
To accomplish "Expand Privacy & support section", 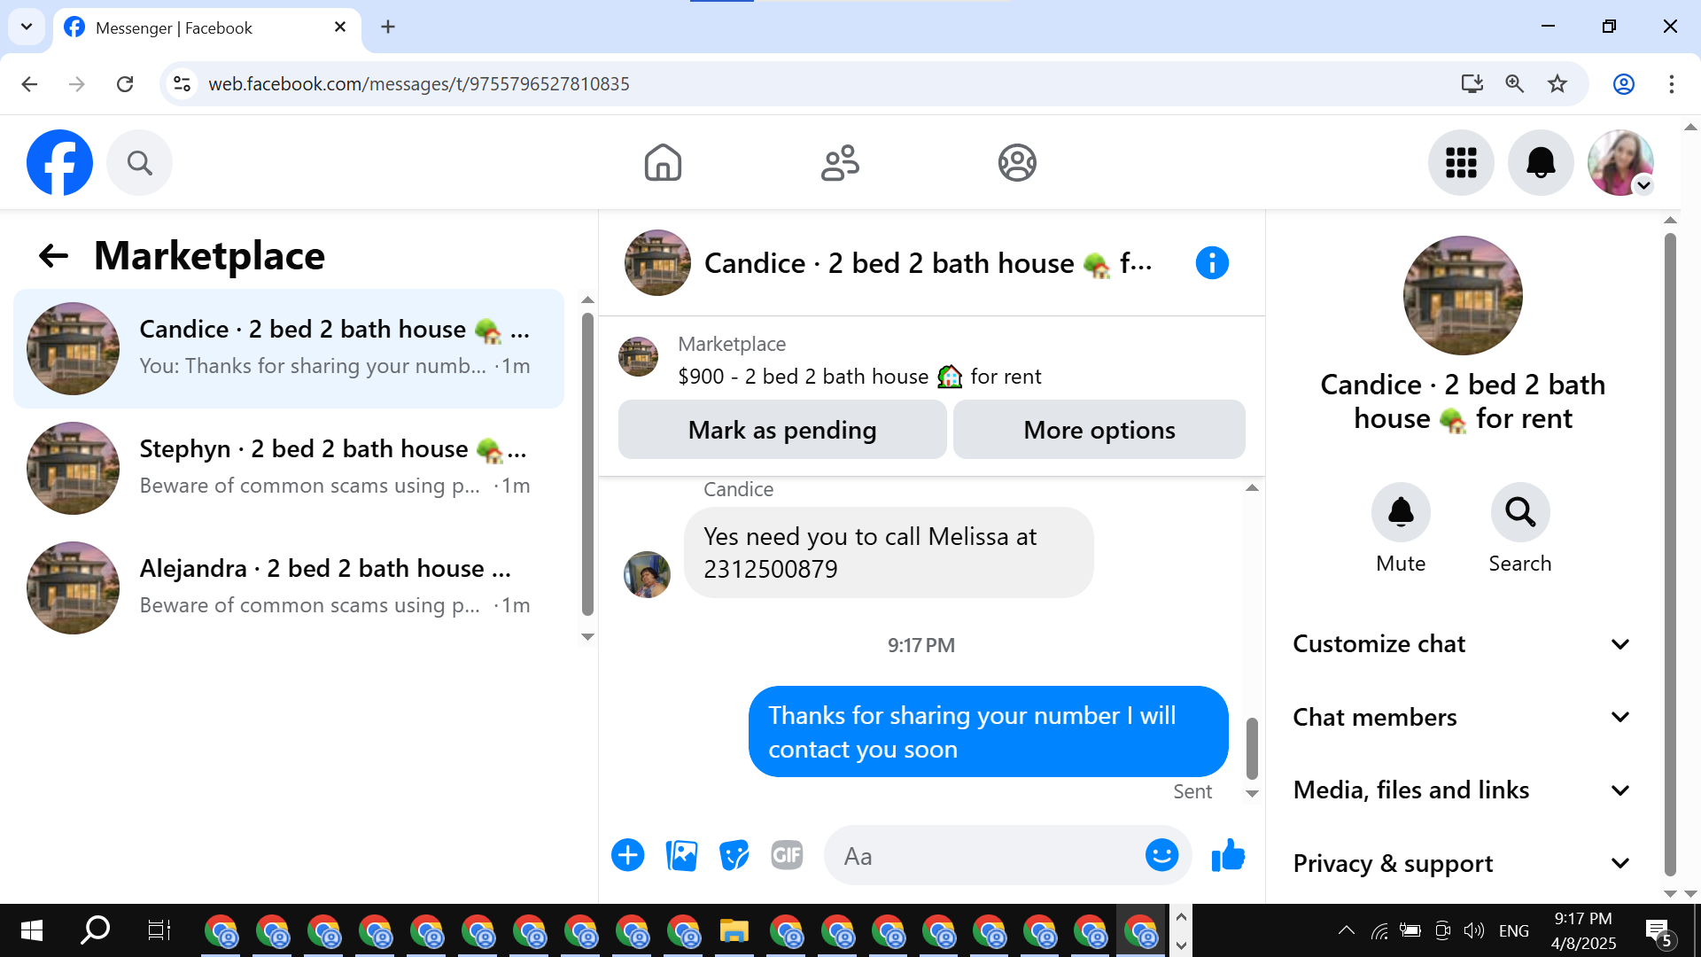I will 1462,864.
